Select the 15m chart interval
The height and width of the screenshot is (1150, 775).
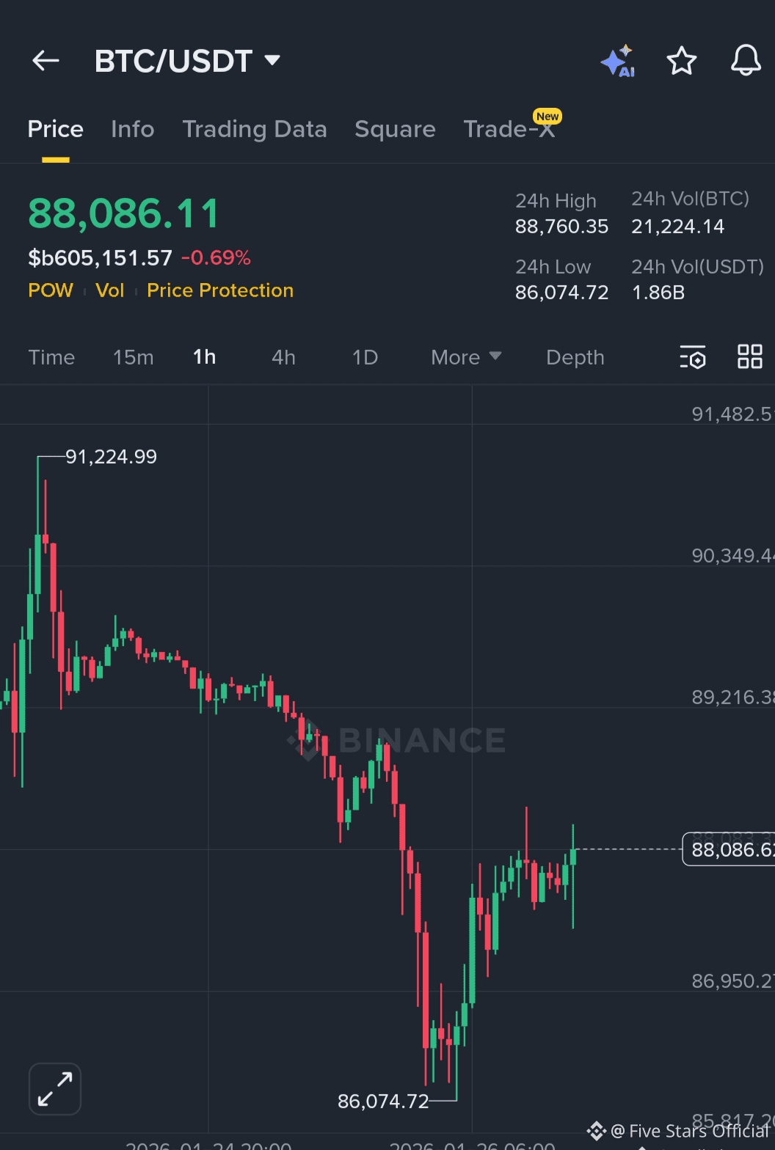click(133, 357)
